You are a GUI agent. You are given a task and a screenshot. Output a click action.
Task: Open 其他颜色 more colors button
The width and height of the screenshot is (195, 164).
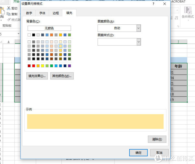62,76
